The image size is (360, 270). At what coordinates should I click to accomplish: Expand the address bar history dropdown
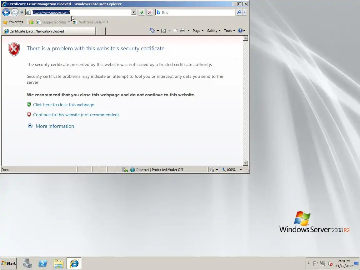(x=134, y=12)
